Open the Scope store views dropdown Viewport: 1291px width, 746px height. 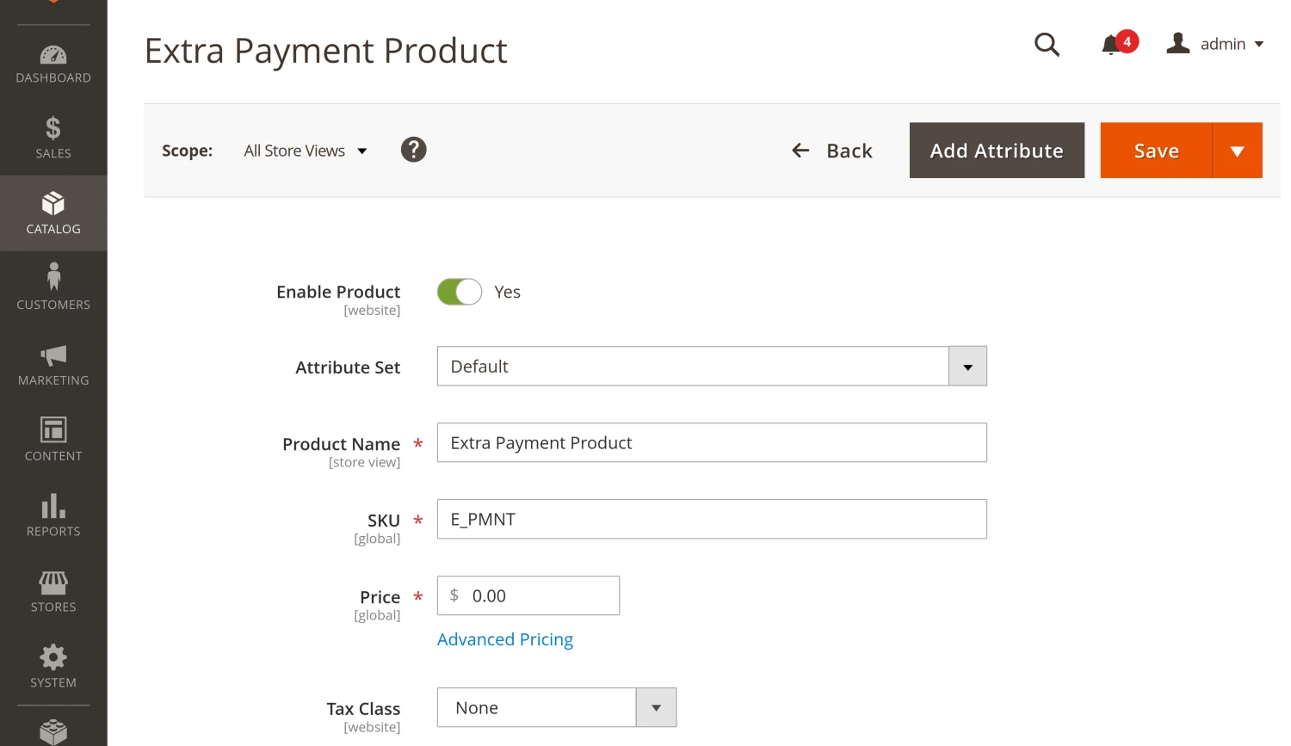pos(306,150)
